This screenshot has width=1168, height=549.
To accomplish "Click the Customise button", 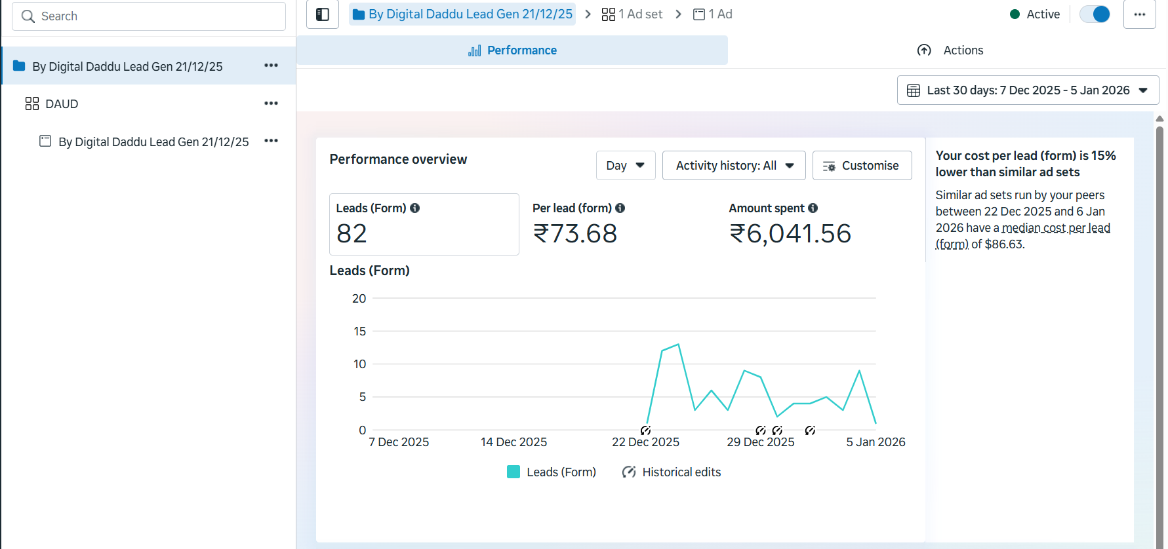I will [x=861, y=166].
